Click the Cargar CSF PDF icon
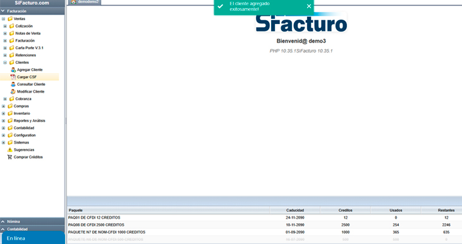The height and width of the screenshot is (244, 462). click(13, 77)
